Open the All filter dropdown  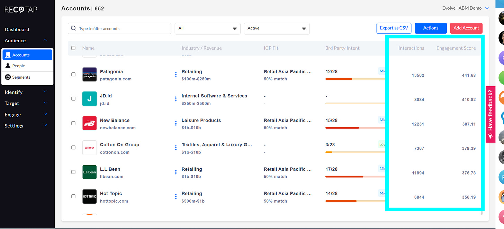[x=208, y=28]
